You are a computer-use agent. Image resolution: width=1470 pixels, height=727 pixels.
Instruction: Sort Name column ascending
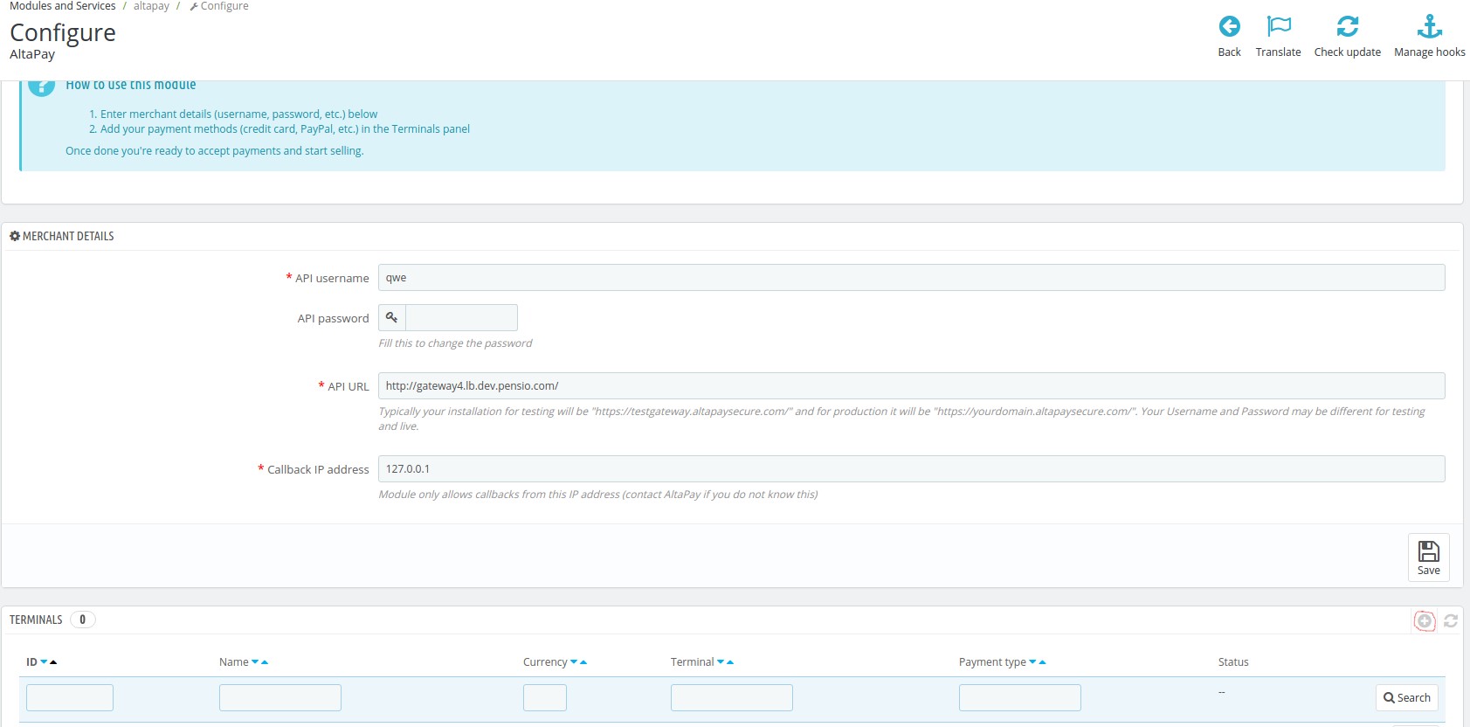pos(265,662)
